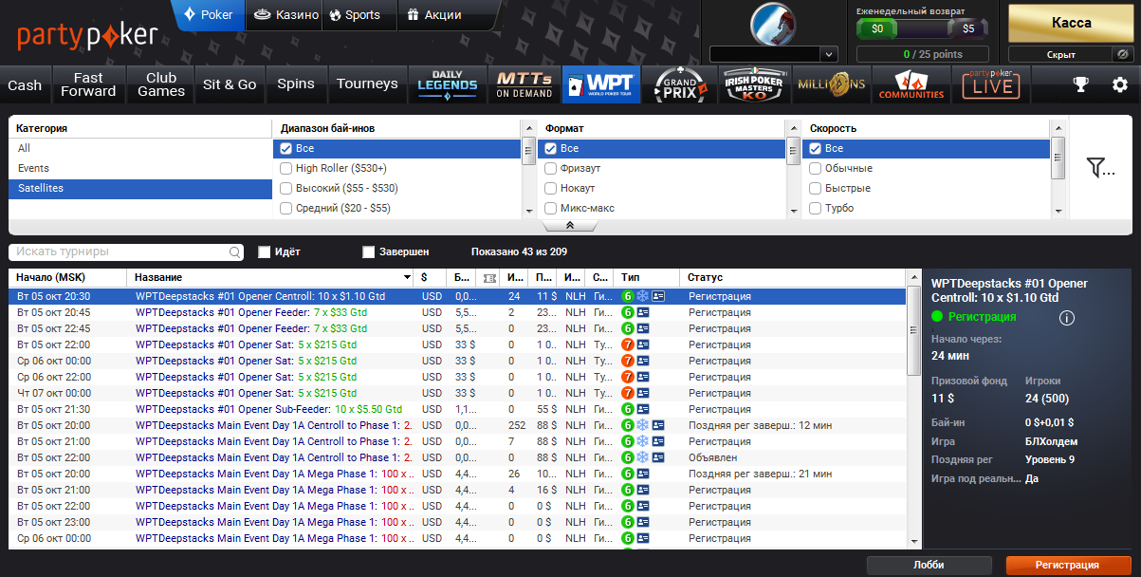This screenshot has width=1141, height=577.
Task: Click the orange Регистрация button
Action: (x=1067, y=565)
